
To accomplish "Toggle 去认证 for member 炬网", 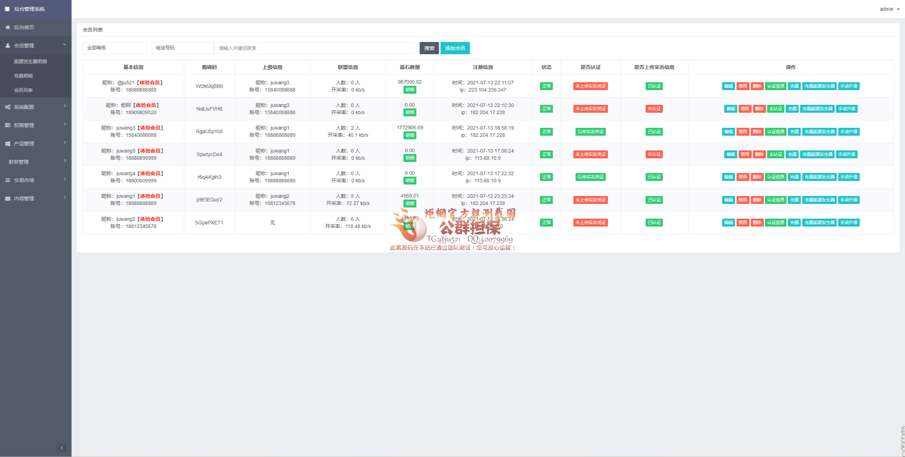I will [x=776, y=109].
